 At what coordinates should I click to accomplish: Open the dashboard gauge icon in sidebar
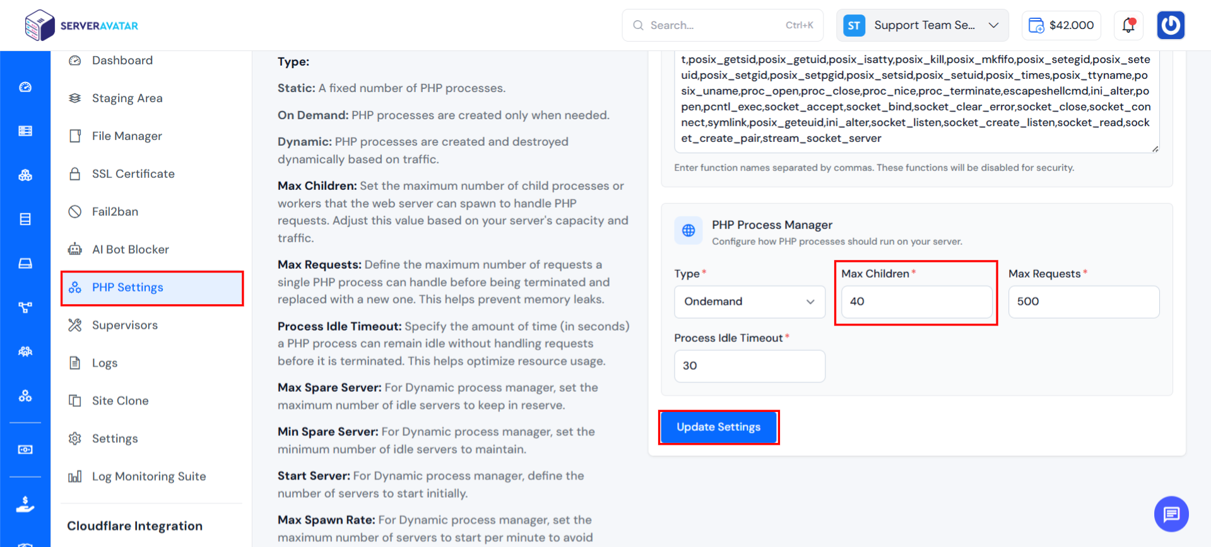click(25, 86)
